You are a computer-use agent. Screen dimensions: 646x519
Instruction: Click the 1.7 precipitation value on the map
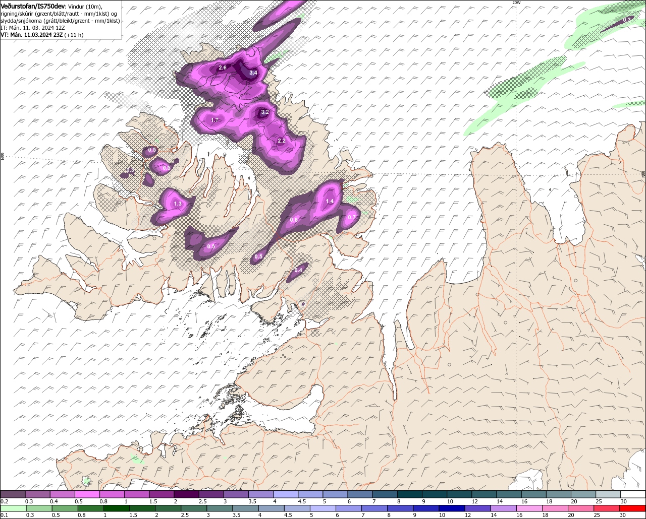click(x=214, y=120)
